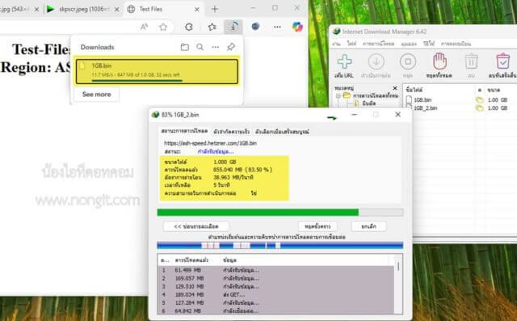This screenshot has width=517, height=321.
Task: Close the Test Files browser tab
Action: [x=197, y=10]
